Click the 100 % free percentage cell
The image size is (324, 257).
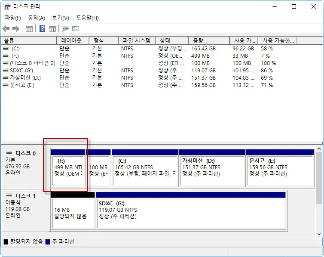point(268,63)
